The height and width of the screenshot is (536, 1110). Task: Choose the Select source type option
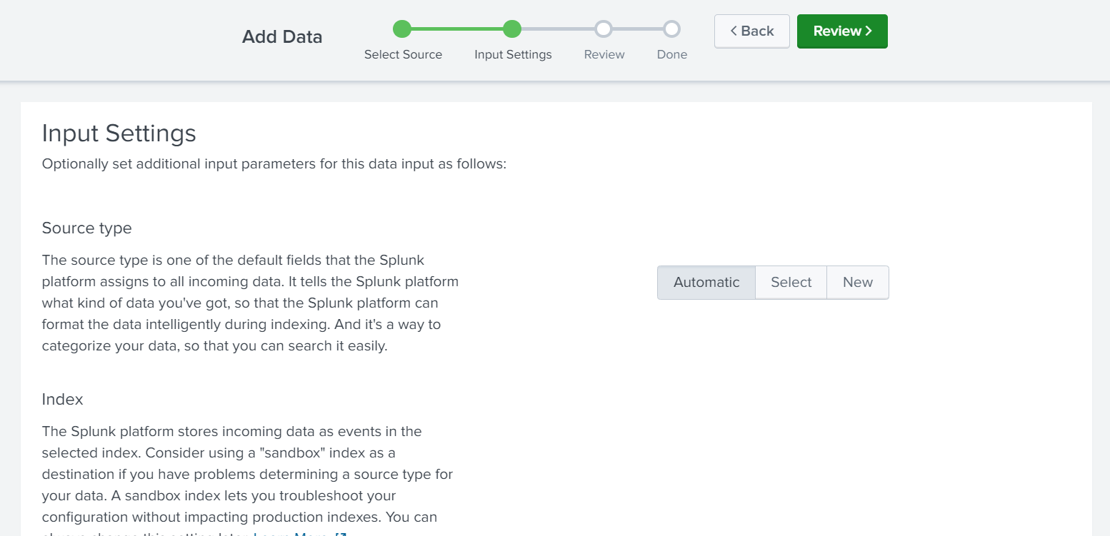791,282
